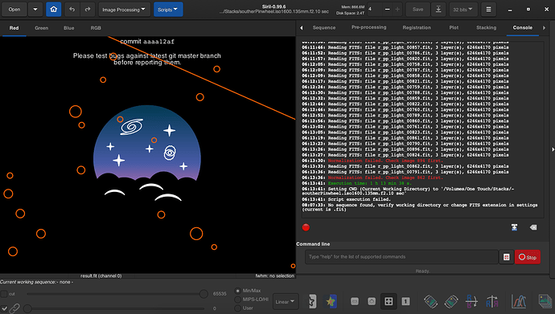Toggle the false color star icon
This screenshot has width=555, height=314.
[x=331, y=301]
